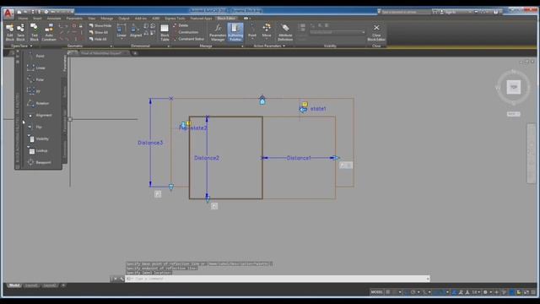The width and height of the screenshot is (540, 304).
Task: Open the Manage ribbon tab
Action: pyautogui.click(x=107, y=19)
